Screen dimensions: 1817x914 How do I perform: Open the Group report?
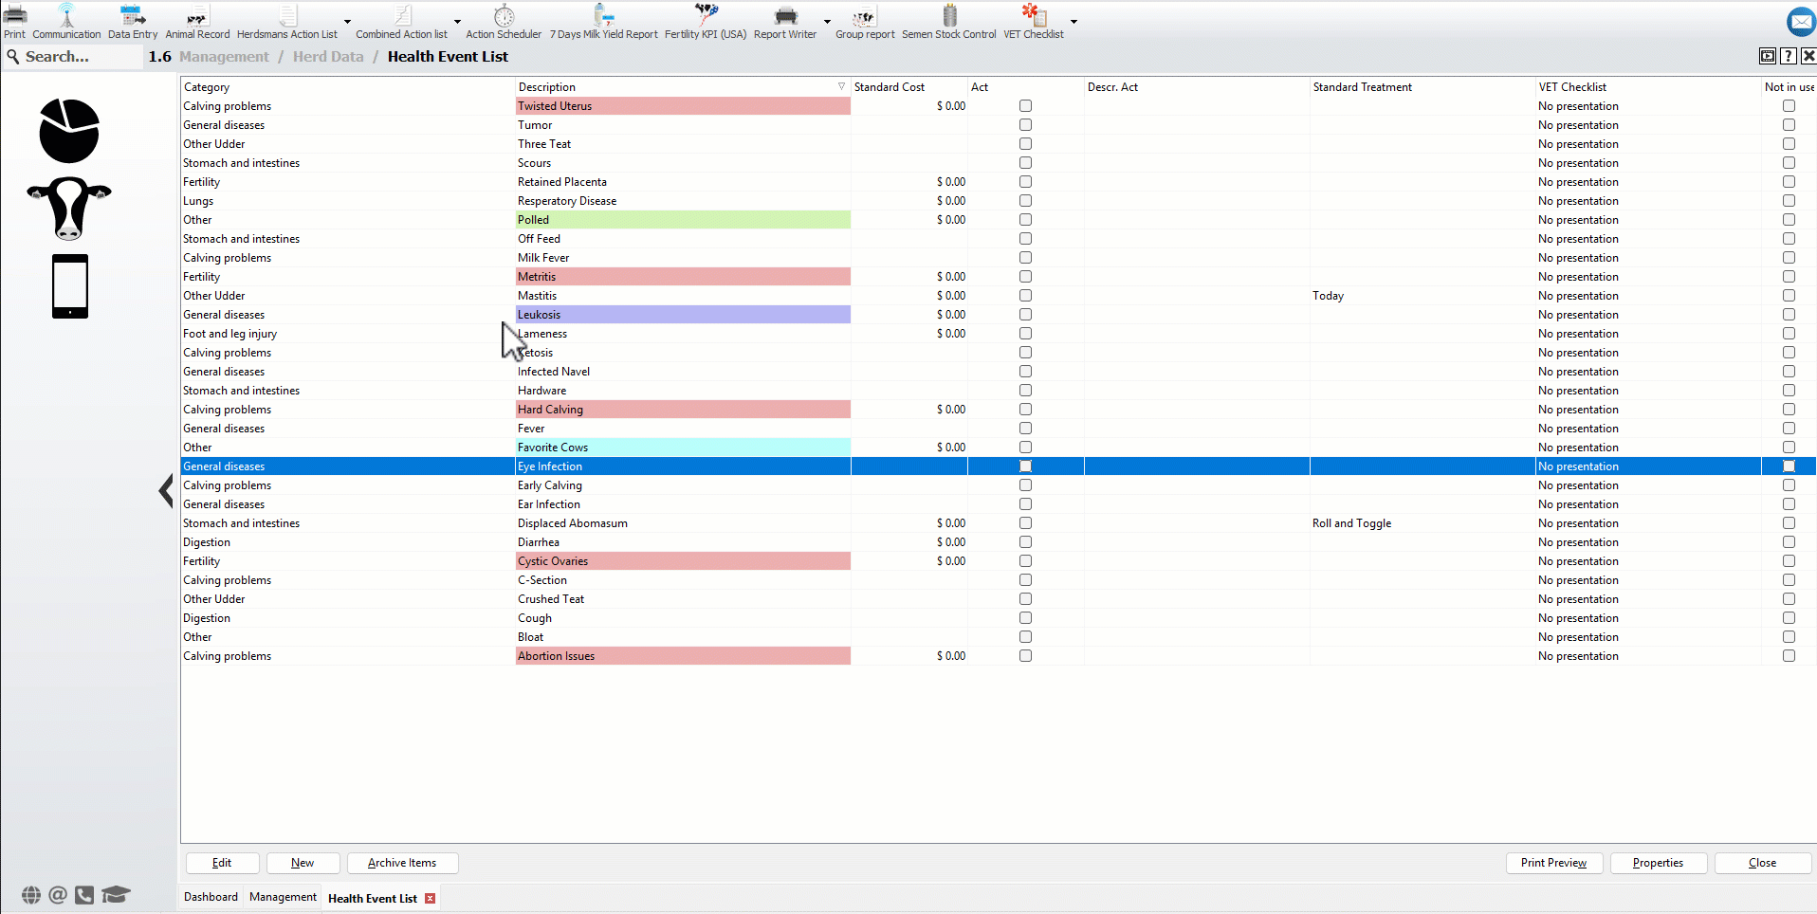click(x=865, y=21)
